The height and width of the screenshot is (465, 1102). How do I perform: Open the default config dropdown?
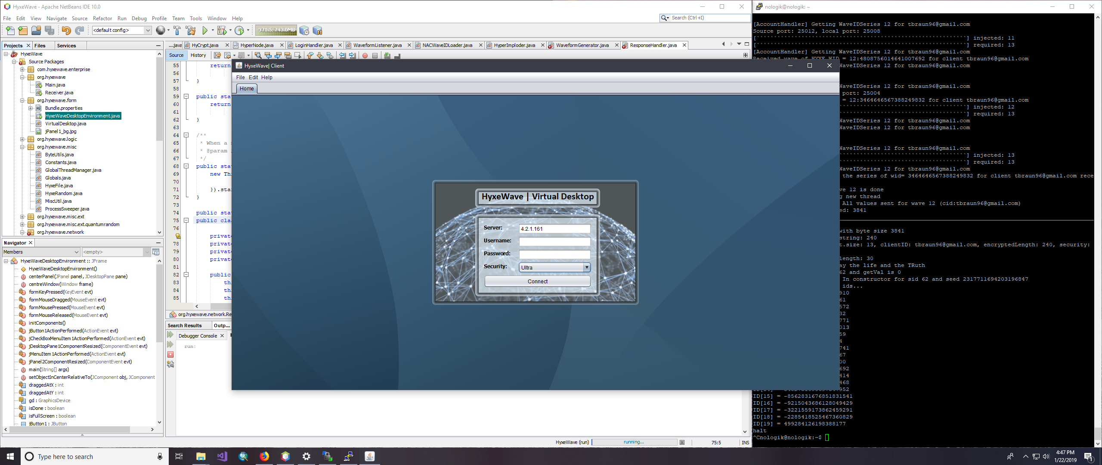tap(148, 30)
